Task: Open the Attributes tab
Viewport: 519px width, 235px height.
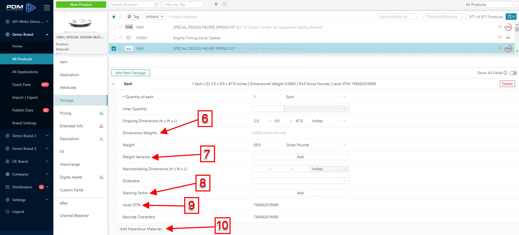Action: point(80,88)
